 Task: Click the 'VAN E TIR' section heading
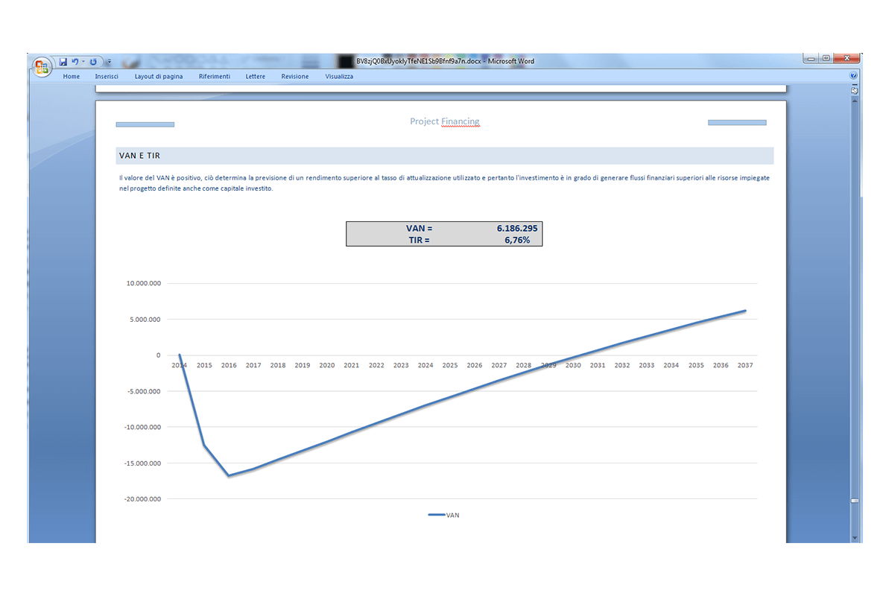[139, 156]
